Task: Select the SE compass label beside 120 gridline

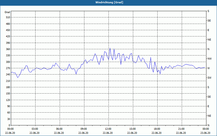Action: [209, 97]
